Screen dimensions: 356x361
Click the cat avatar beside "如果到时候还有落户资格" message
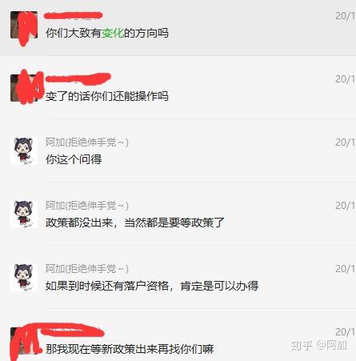click(24, 278)
